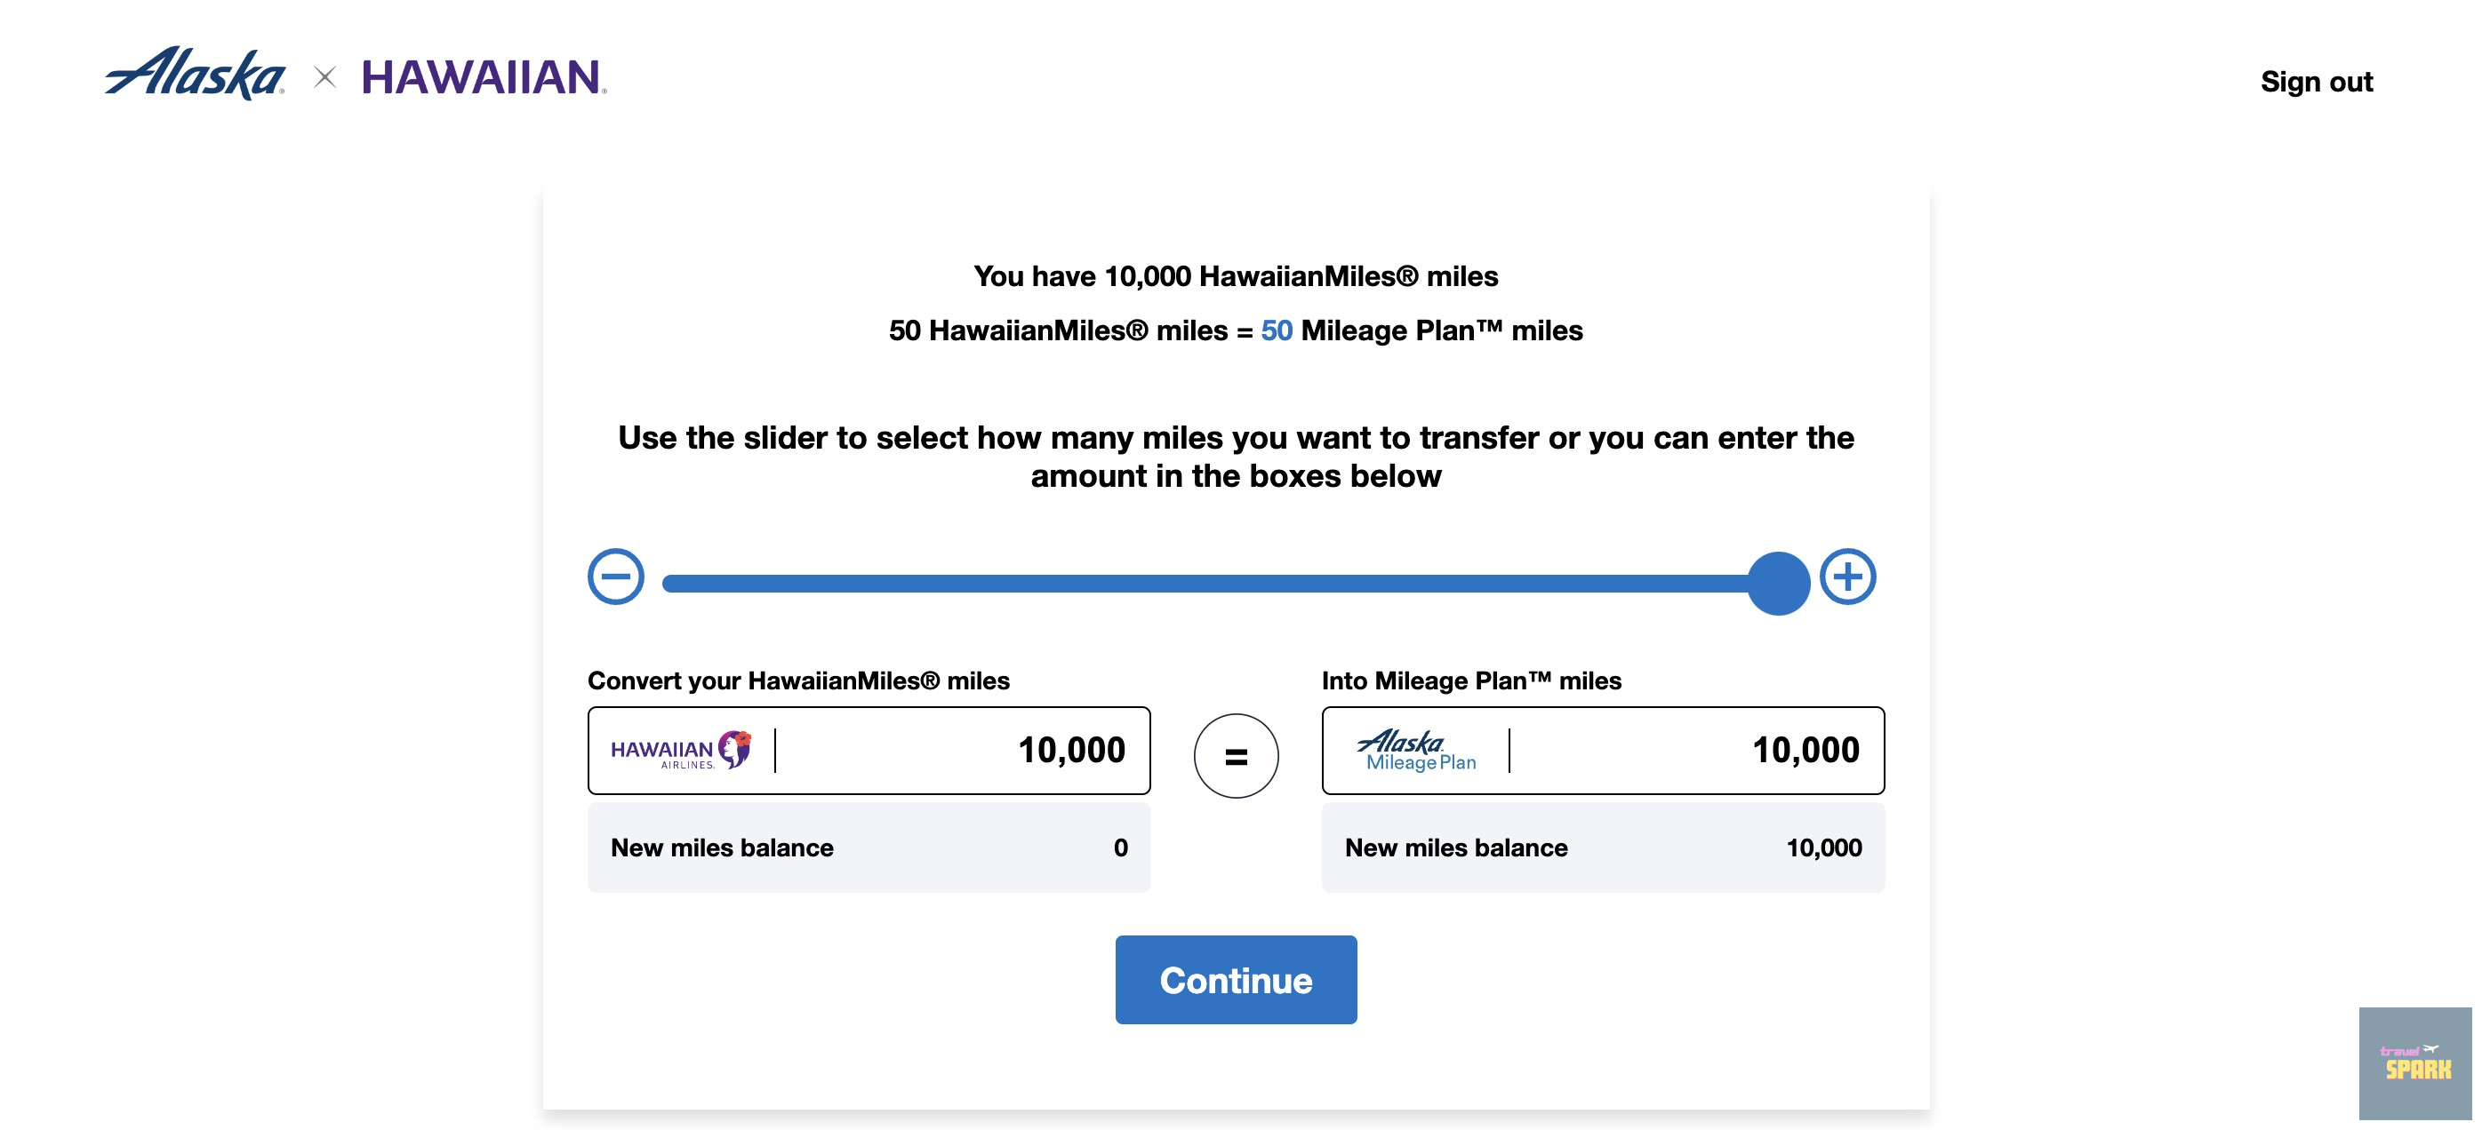Decrease miles with the minus icon
Screen dimensions: 2482x1130
[x=616, y=577]
